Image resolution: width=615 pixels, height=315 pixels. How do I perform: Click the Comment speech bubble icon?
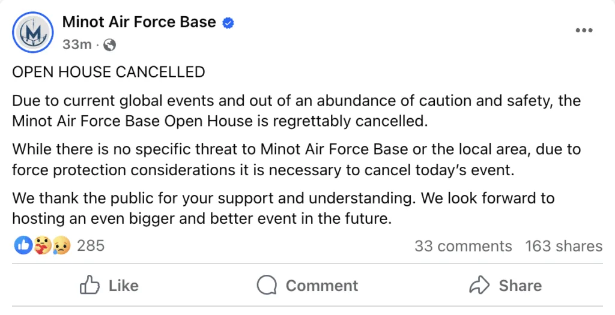click(267, 285)
